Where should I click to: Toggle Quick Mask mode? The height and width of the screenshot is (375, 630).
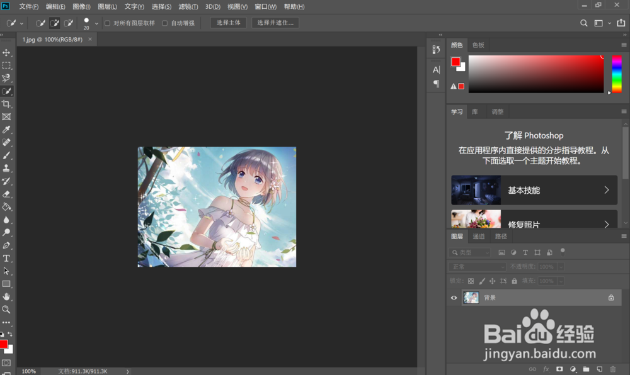coord(6,363)
